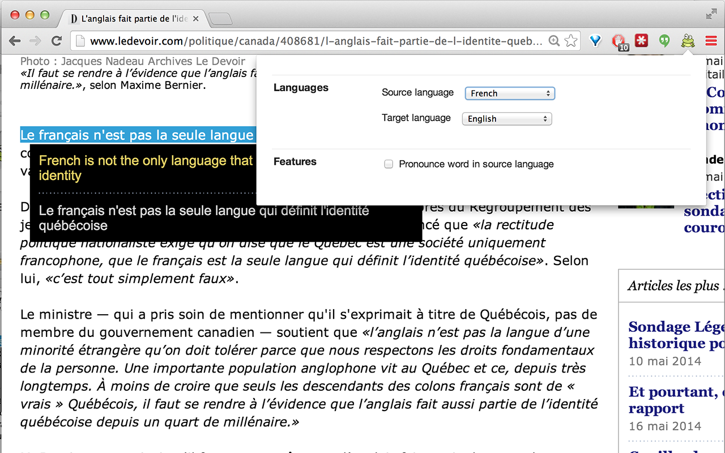The width and height of the screenshot is (725, 453).
Task: Click the «c'est tout simplement faux» quote
Action: pyautogui.click(x=139, y=279)
